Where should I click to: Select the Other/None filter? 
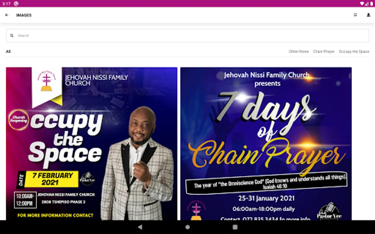(298, 51)
